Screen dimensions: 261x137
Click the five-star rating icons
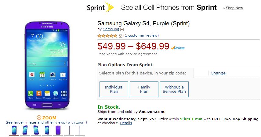point(107,36)
